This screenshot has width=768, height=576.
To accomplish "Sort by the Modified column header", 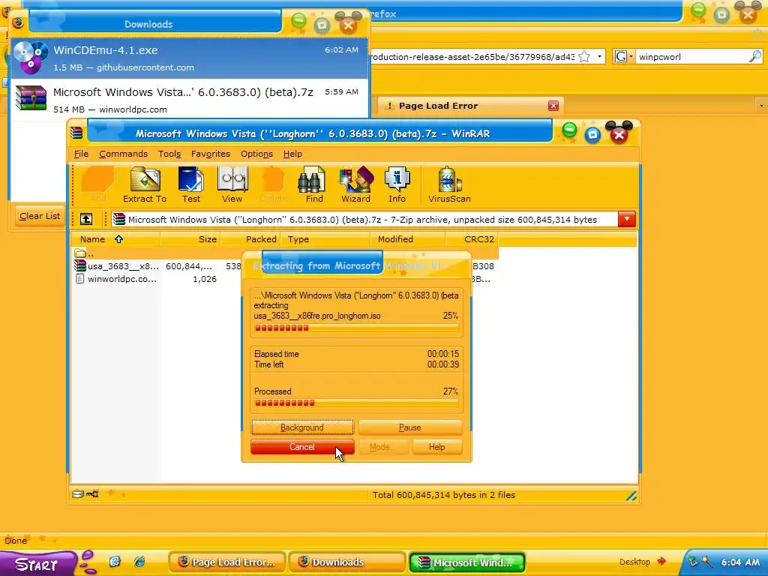I will [407, 239].
